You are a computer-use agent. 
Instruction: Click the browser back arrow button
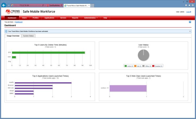point(4,5)
